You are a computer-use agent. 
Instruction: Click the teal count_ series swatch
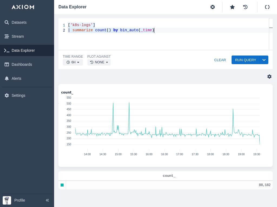[x=62, y=185]
